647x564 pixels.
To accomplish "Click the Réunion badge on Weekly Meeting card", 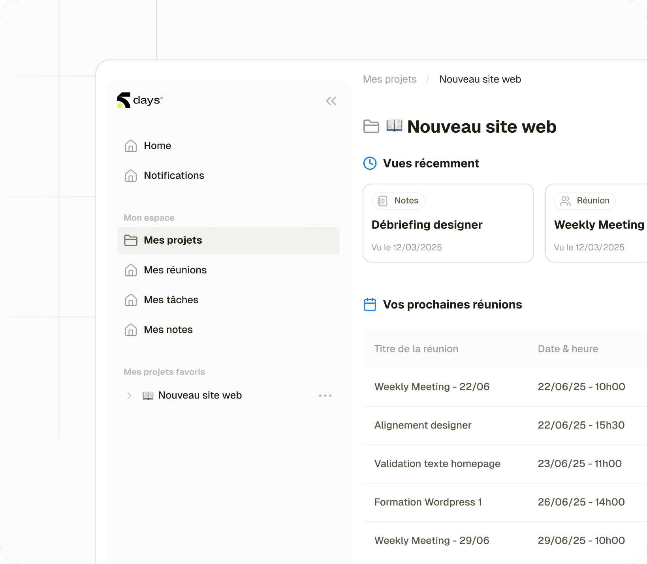I will coord(585,201).
